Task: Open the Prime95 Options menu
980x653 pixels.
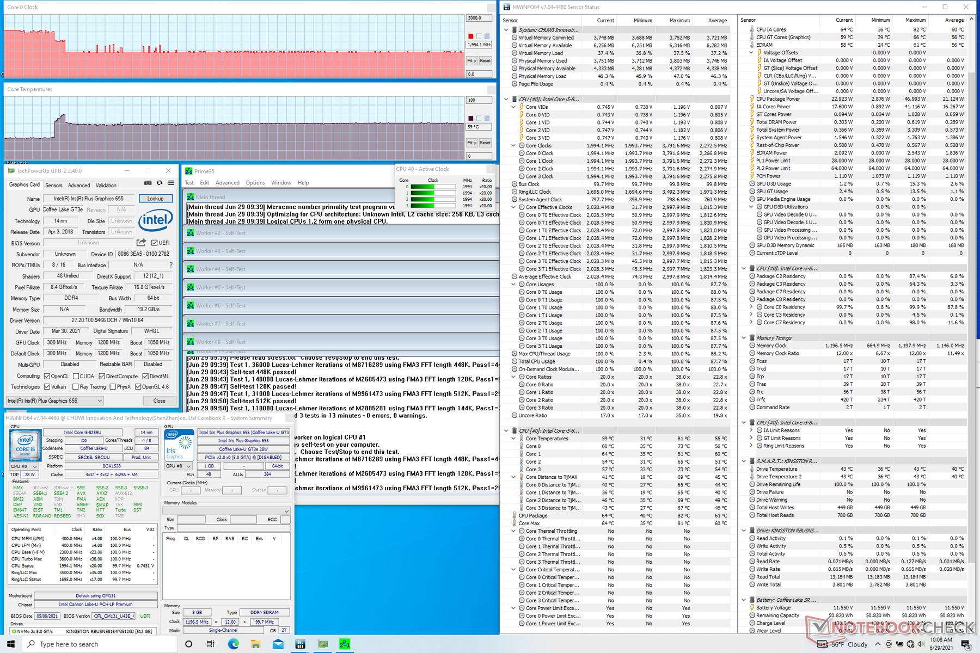Action: pyautogui.click(x=255, y=183)
